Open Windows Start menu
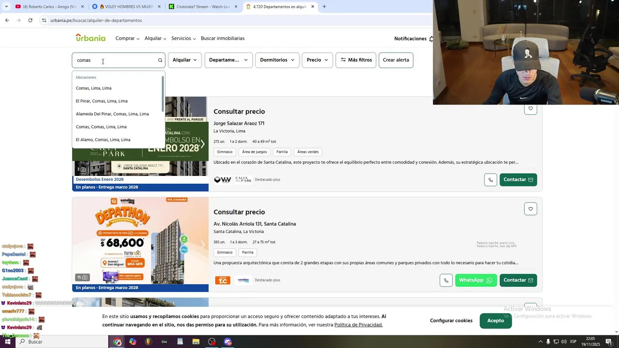 [x=7, y=342]
